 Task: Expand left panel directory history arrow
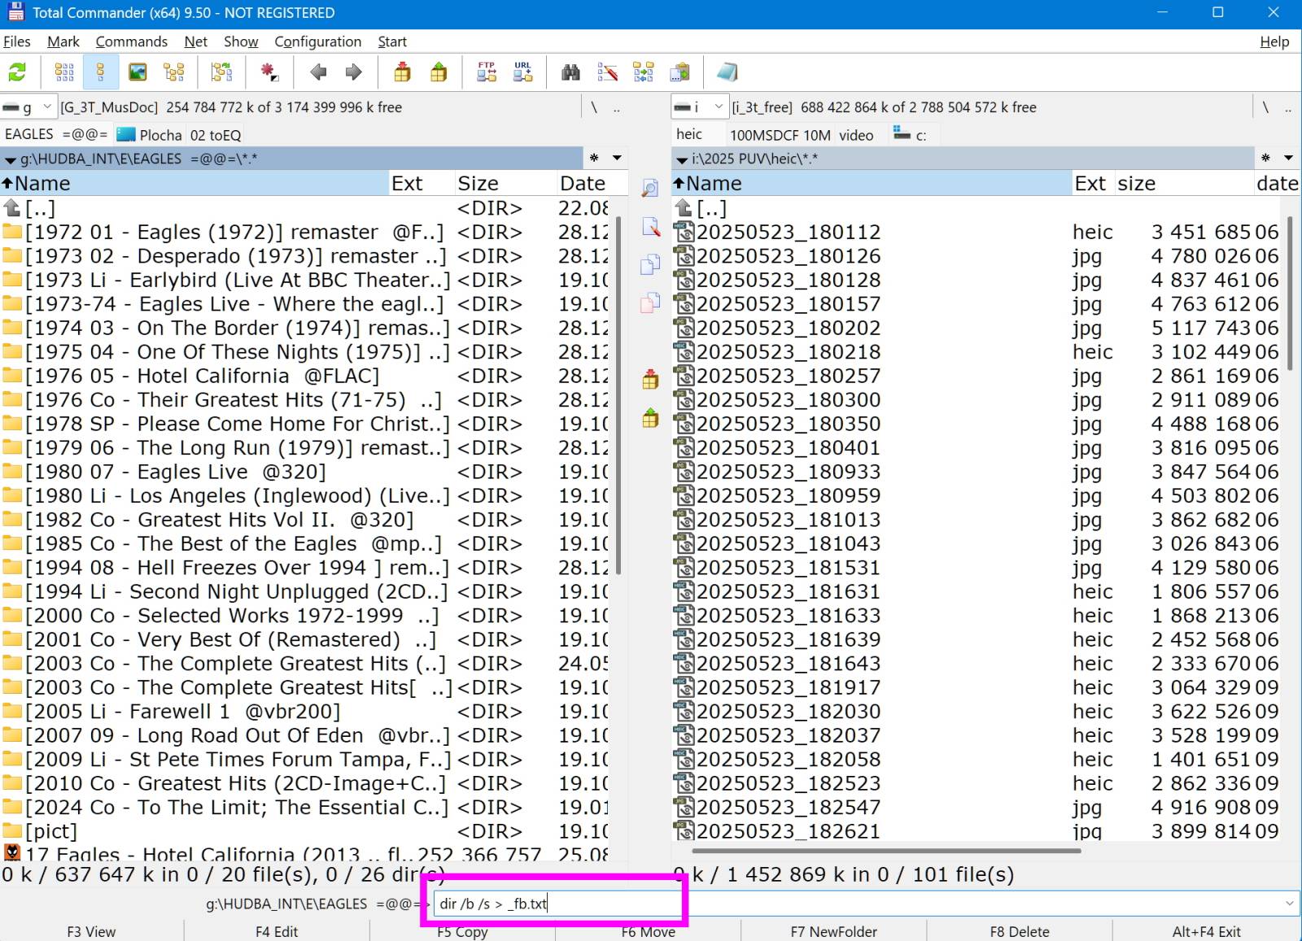click(618, 158)
